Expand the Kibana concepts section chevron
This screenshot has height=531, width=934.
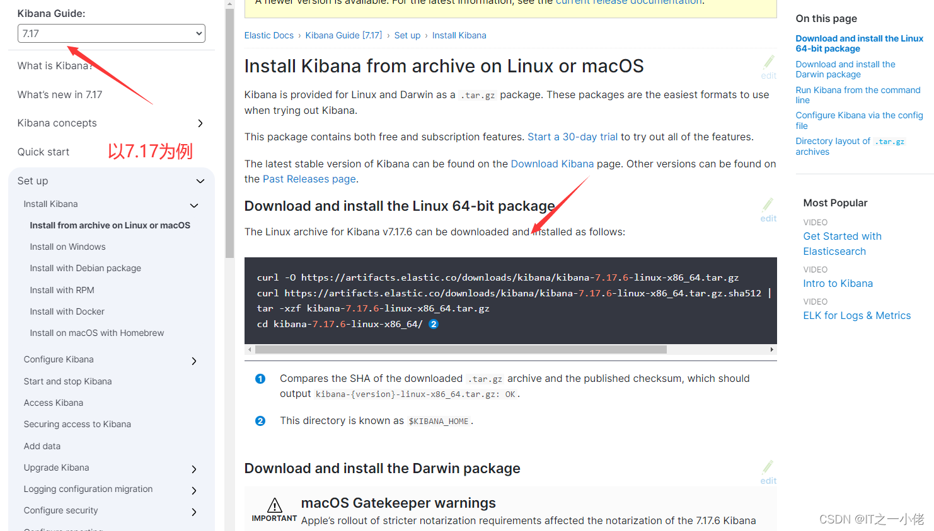pyautogui.click(x=200, y=123)
